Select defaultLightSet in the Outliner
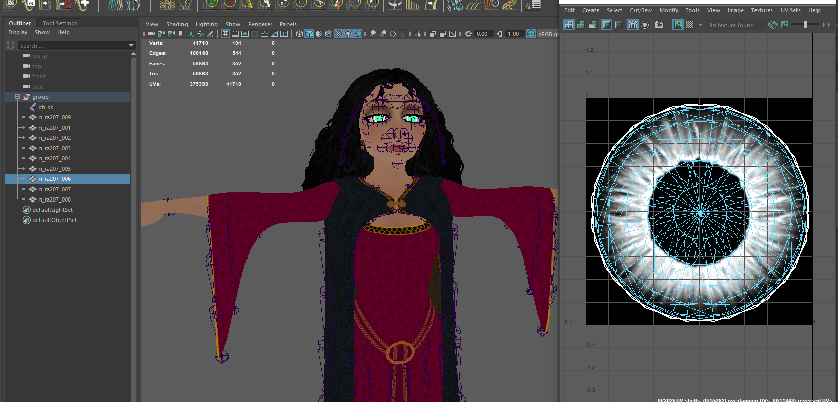This screenshot has height=402, width=838. pos(52,210)
